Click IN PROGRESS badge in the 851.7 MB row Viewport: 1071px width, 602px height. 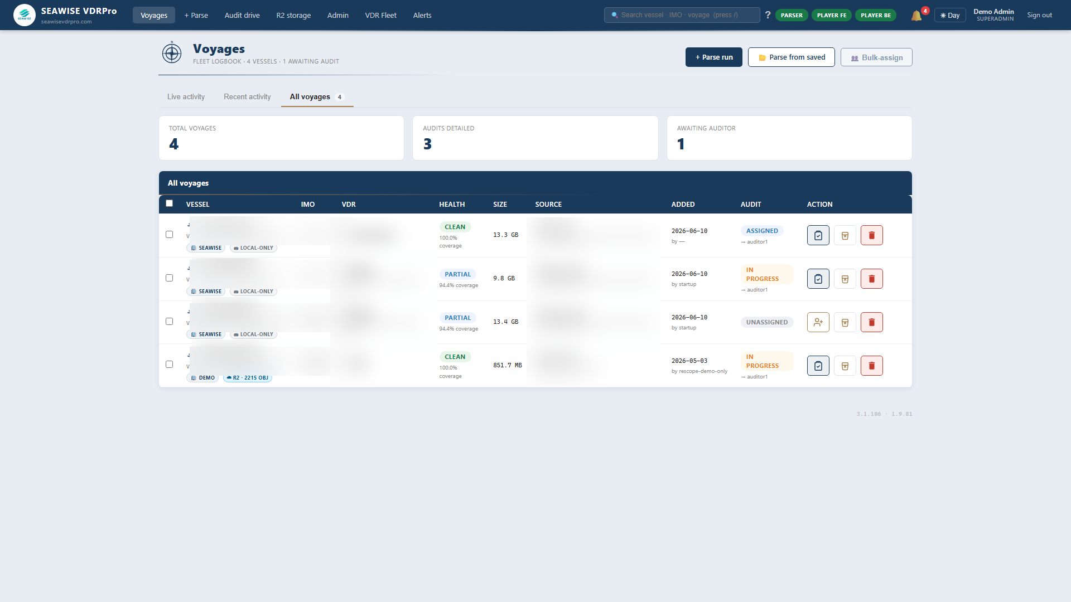767,361
